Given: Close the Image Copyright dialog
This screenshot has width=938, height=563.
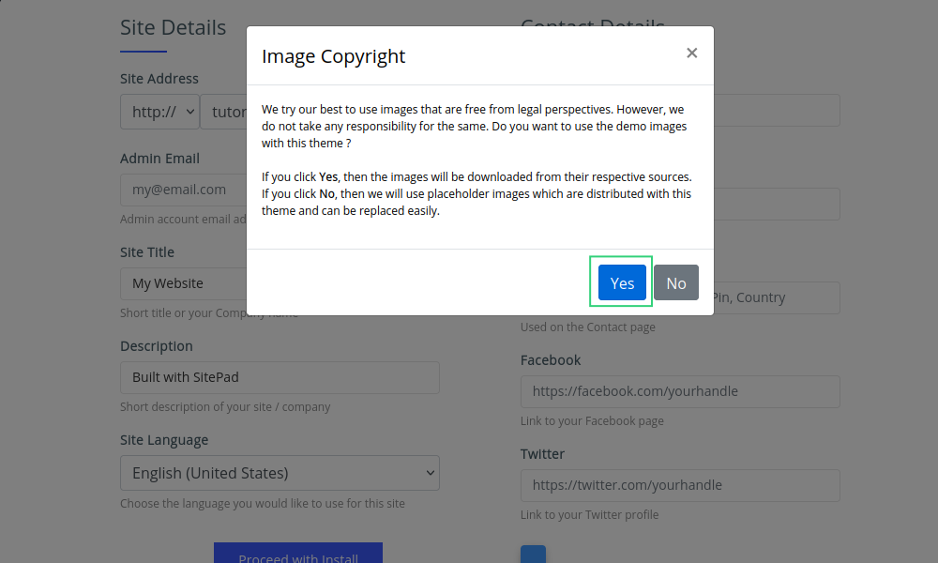Looking at the screenshot, I should click(691, 53).
